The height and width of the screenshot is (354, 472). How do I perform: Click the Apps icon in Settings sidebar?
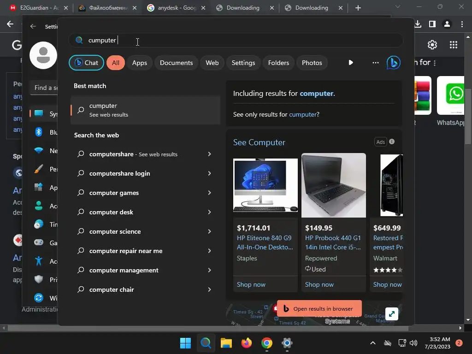39,188
